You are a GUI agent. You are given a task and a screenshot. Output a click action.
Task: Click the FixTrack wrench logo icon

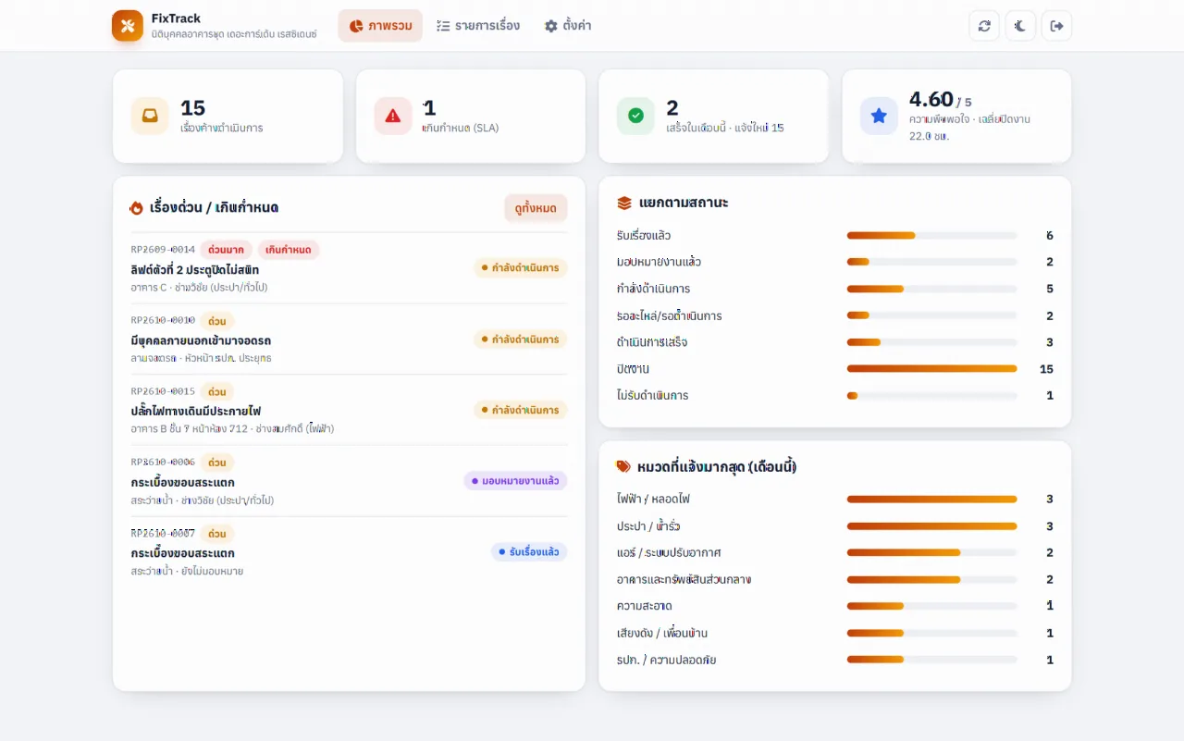pyautogui.click(x=128, y=26)
